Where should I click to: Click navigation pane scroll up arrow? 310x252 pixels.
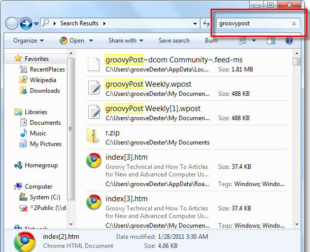click(71, 53)
